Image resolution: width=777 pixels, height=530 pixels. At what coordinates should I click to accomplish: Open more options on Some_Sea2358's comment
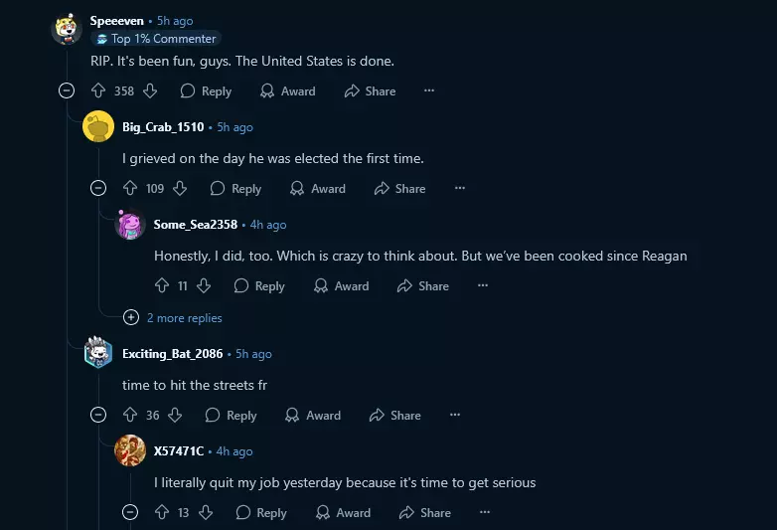click(483, 285)
